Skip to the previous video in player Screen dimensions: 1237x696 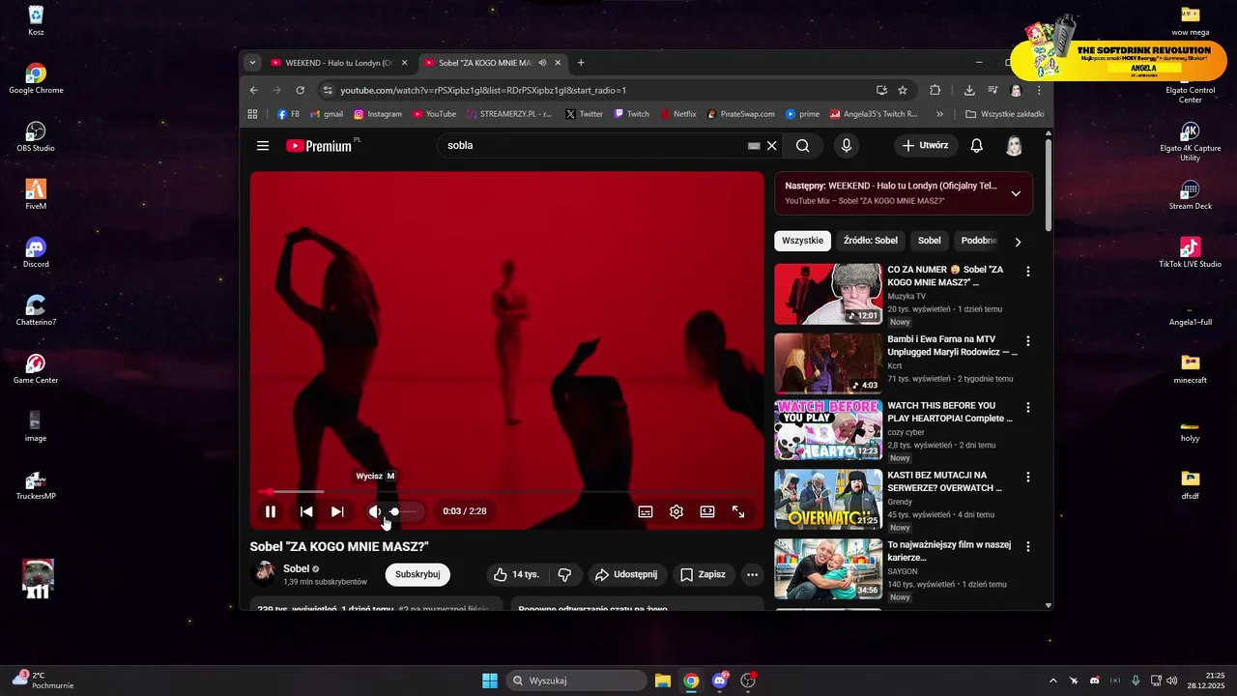(306, 511)
